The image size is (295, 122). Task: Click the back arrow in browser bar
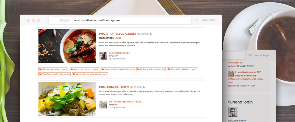(53, 20)
